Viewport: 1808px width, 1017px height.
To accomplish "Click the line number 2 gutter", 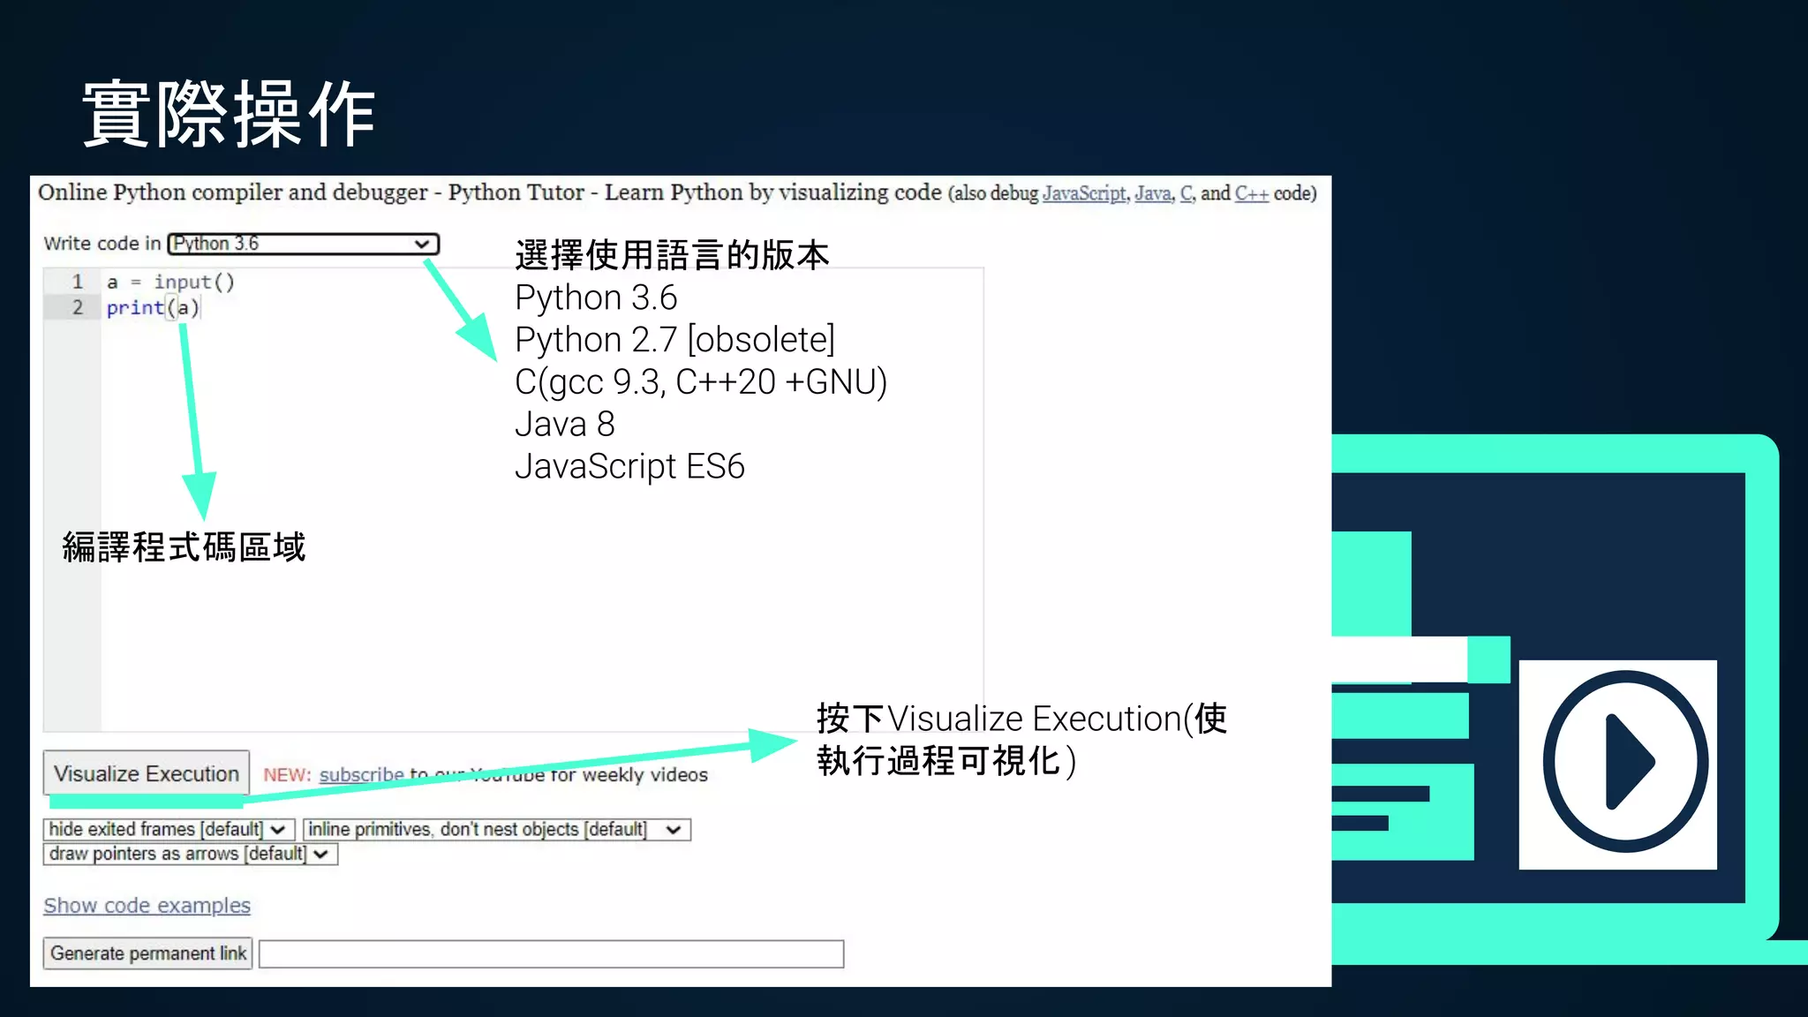I will click(77, 307).
